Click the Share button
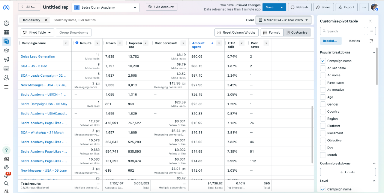Image resolution: width=384 pixels, height=193 pixels. point(323,7)
